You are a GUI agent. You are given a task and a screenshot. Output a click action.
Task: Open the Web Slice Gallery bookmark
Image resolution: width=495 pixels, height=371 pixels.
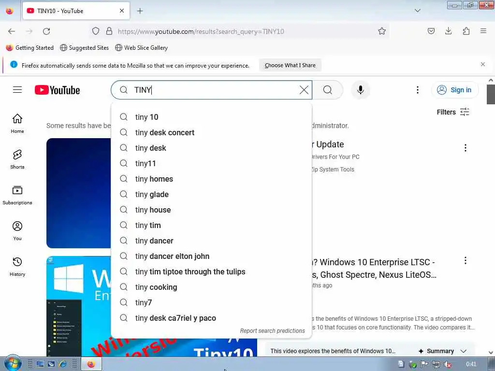tap(142, 48)
